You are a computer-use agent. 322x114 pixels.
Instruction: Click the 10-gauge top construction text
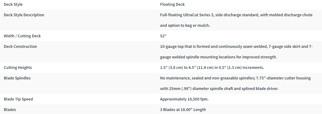click(x=236, y=52)
